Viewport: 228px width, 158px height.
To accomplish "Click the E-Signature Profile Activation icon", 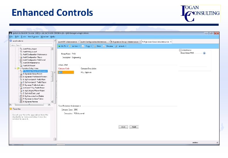I will (x=21, y=85).
